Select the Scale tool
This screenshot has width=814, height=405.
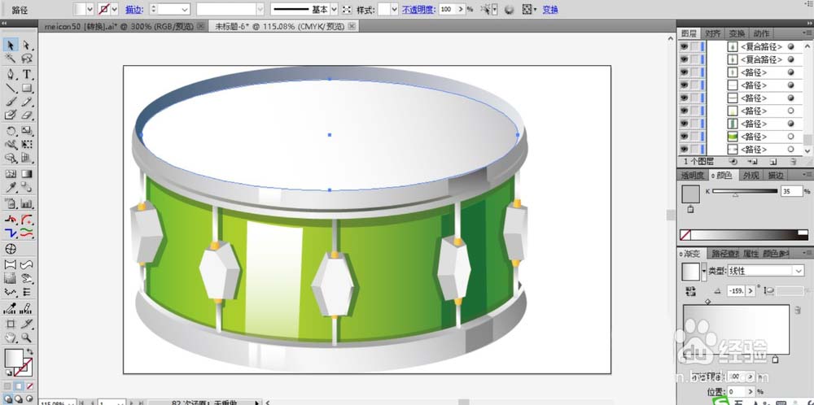27,131
